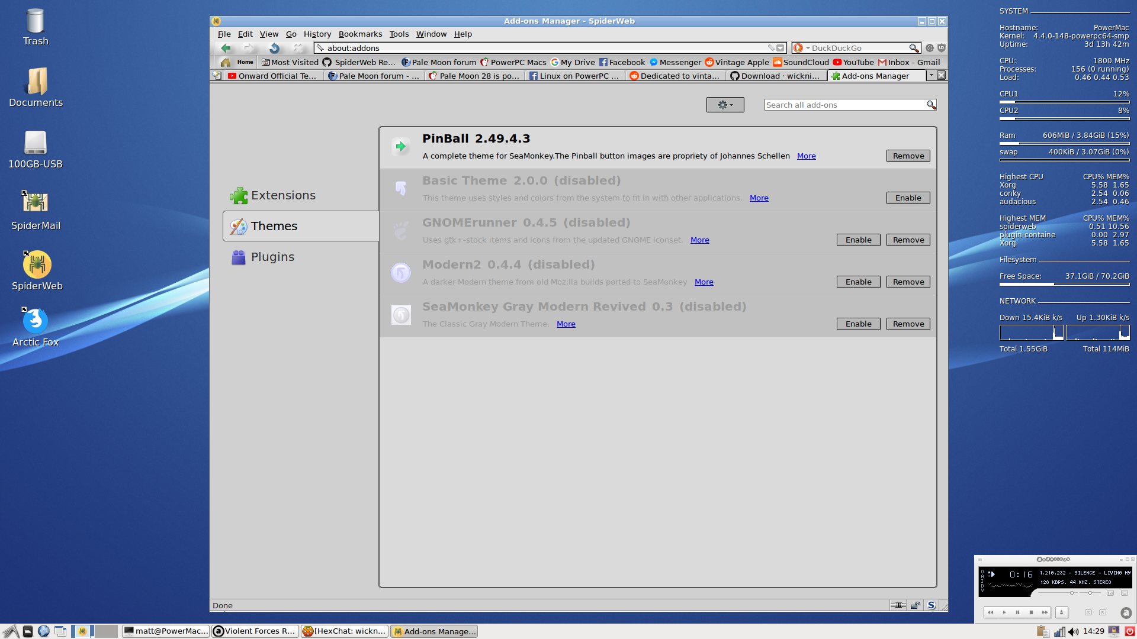Viewport: 1137px width, 639px height.
Task: Expand the list-all-tabs dropdown arrow
Action: click(x=931, y=75)
